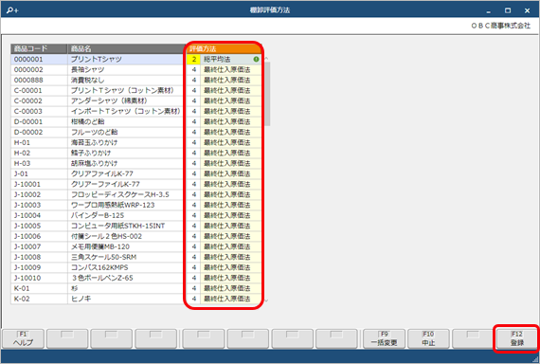Select product 三角スケール50-SRM
540x364 pixels.
tap(103, 257)
